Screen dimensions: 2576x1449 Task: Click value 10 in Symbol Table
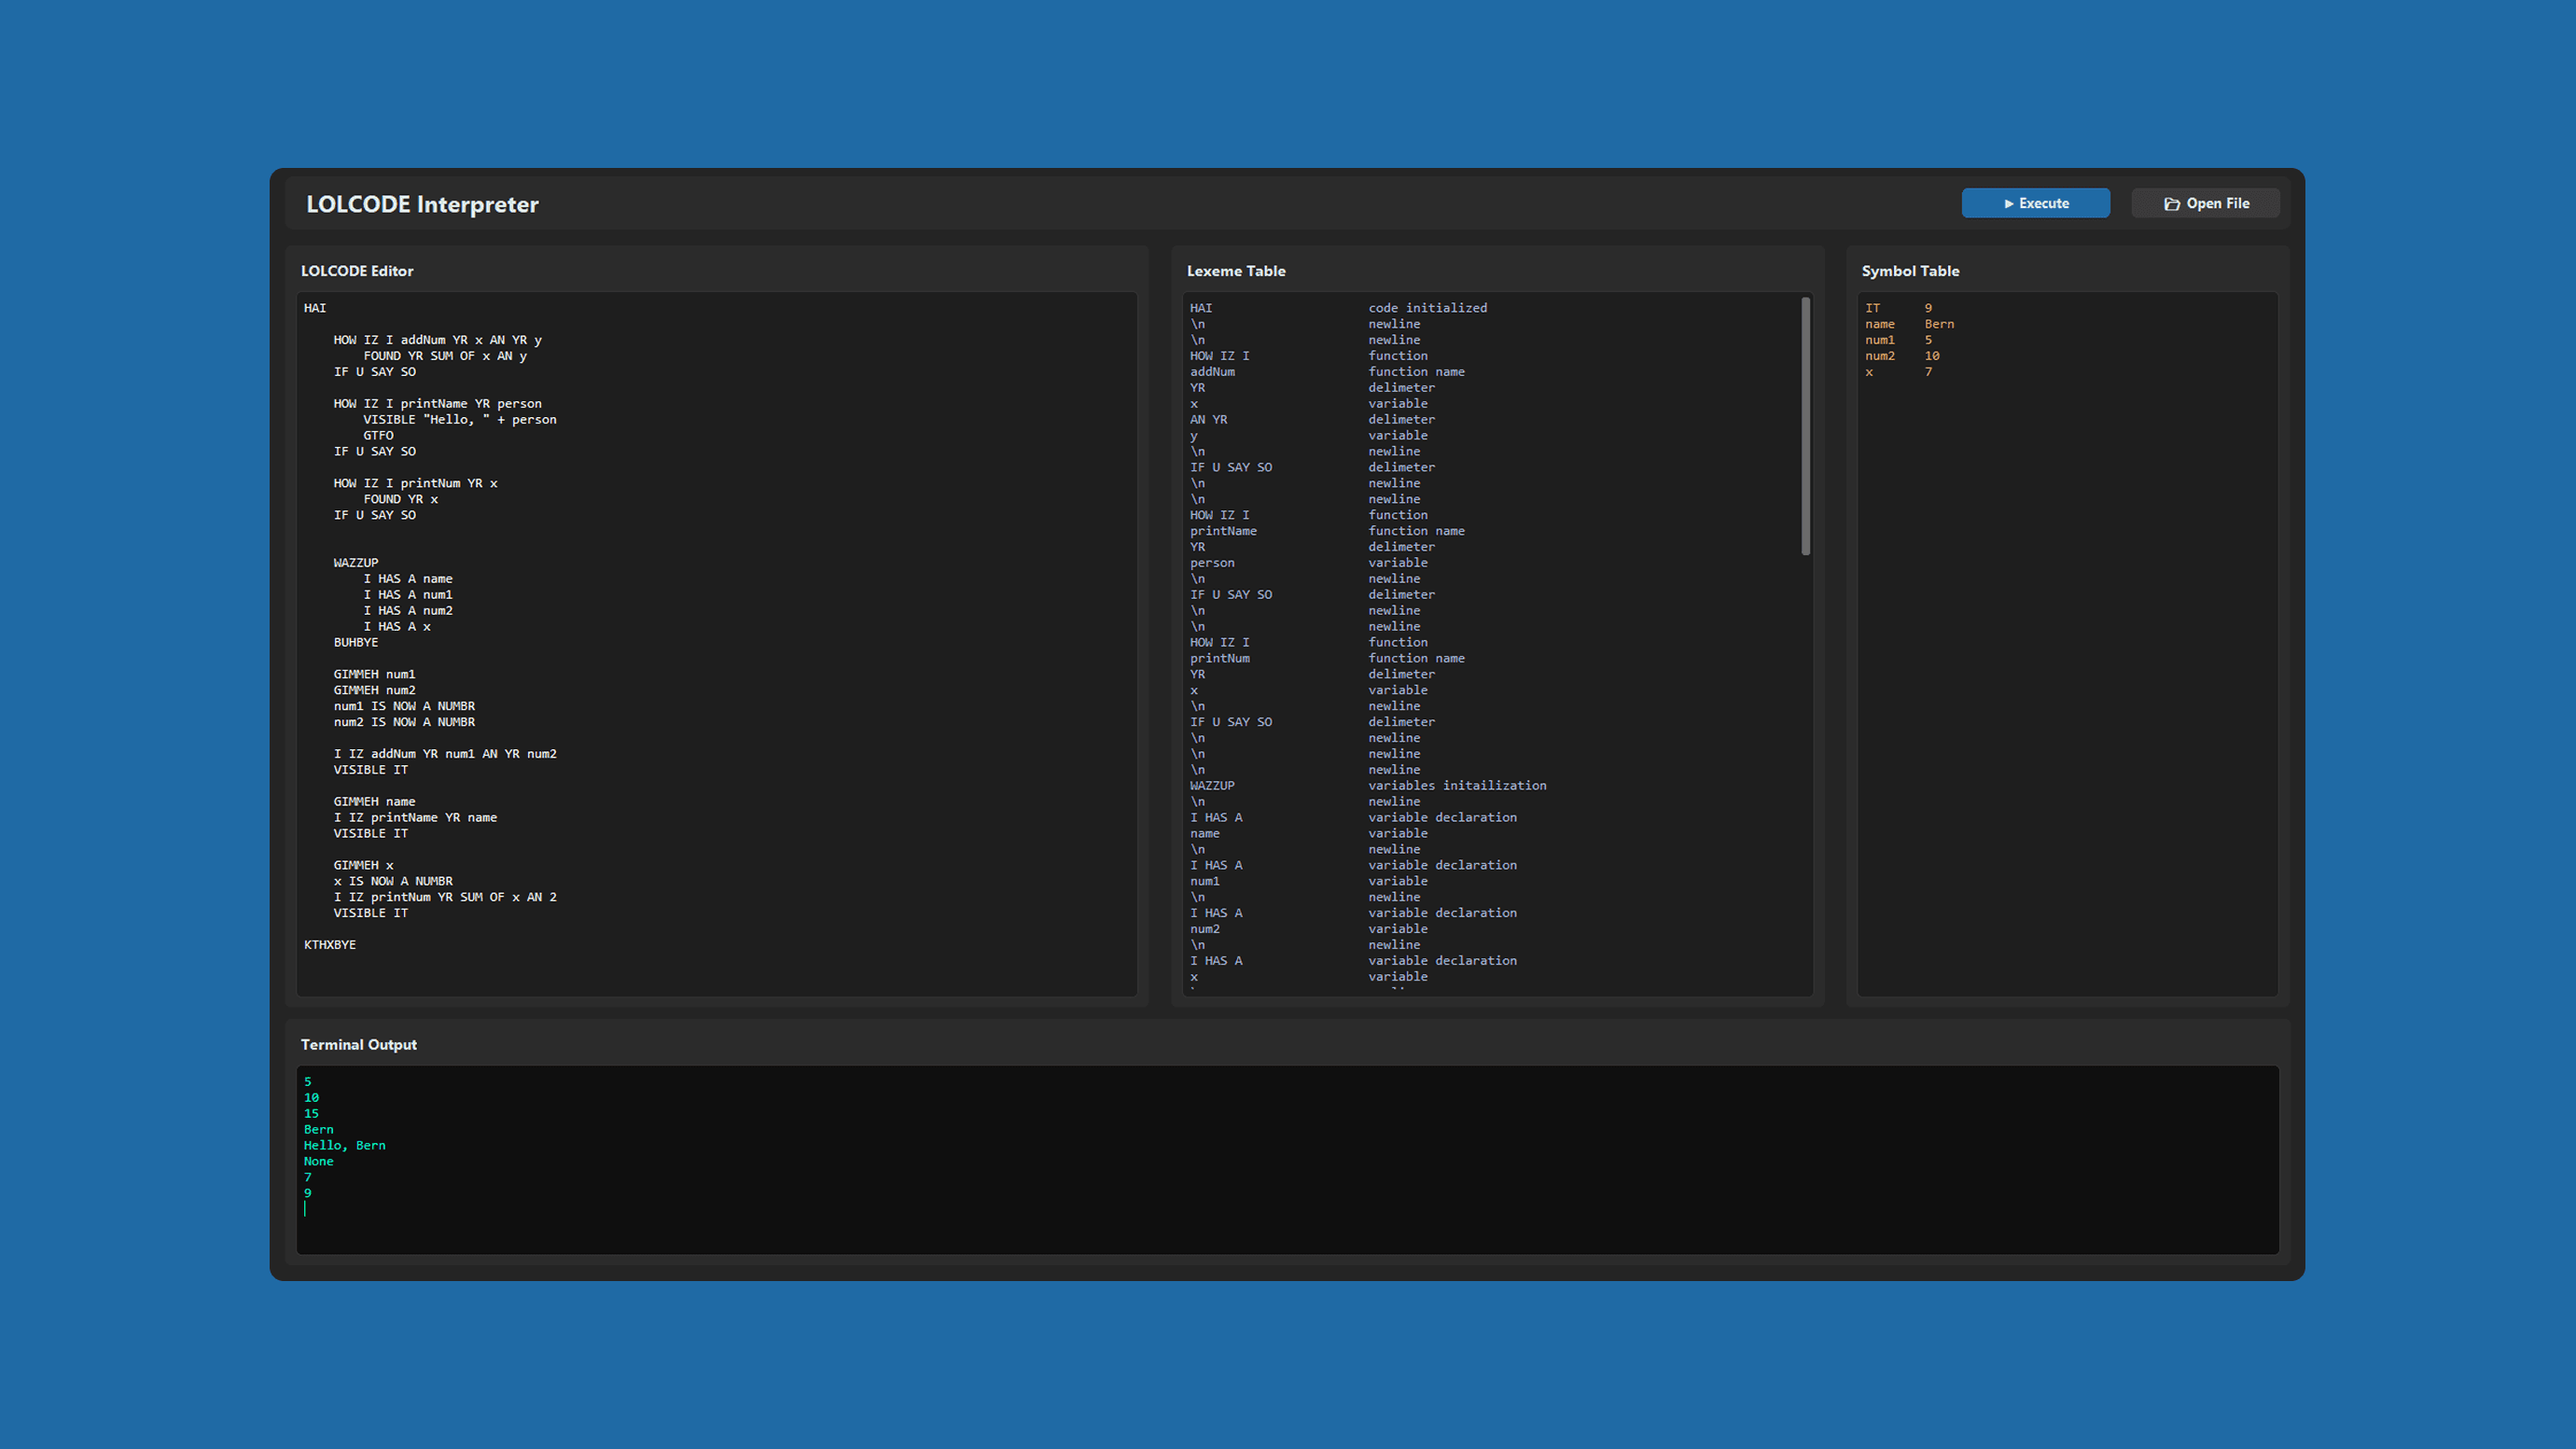pos(1932,356)
